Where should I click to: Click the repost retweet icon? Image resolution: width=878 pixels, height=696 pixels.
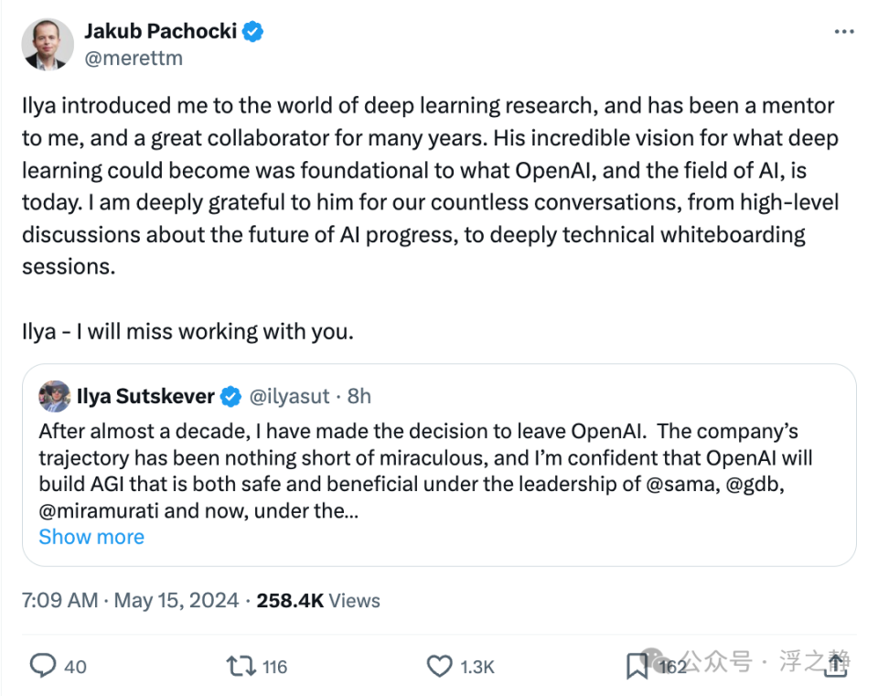tap(241, 665)
